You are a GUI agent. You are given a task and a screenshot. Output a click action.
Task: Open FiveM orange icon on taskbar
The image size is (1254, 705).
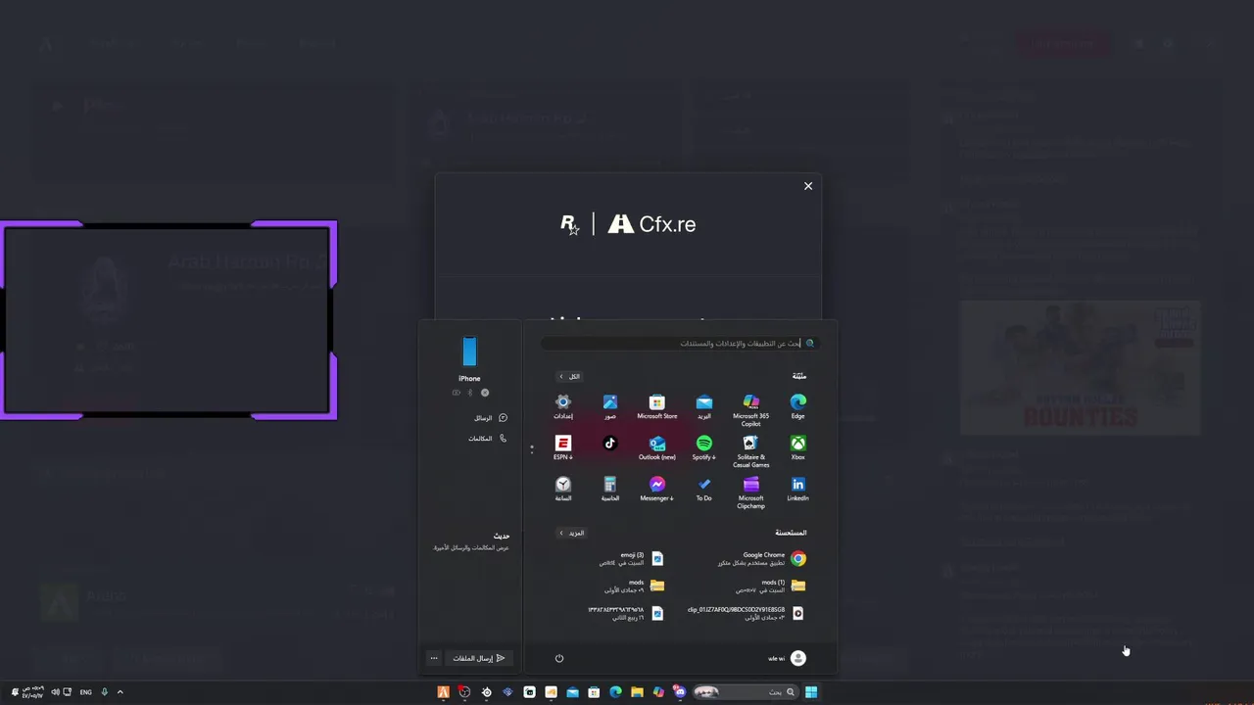[443, 692]
